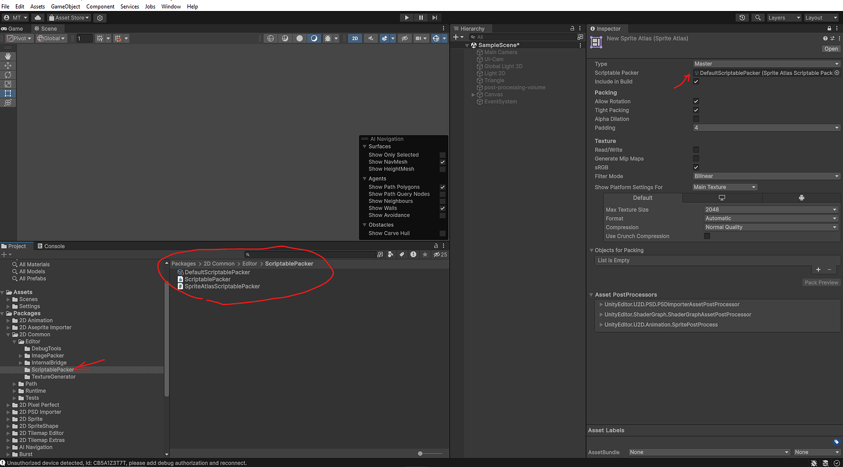This screenshot has width=843, height=467.
Task: Uncheck Show NavMesh under Surfaces
Action: [x=442, y=161]
